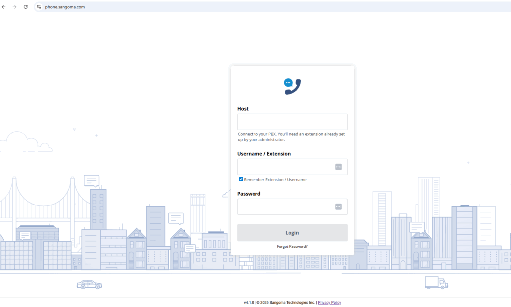This screenshot has height=307, width=511.
Task: Focus the Password input field
Action: [292, 206]
